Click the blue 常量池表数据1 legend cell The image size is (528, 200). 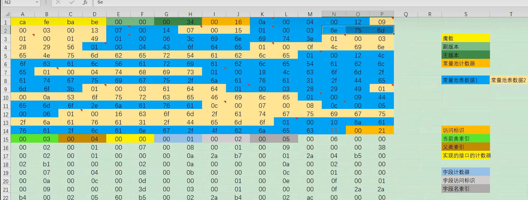pos(465,80)
